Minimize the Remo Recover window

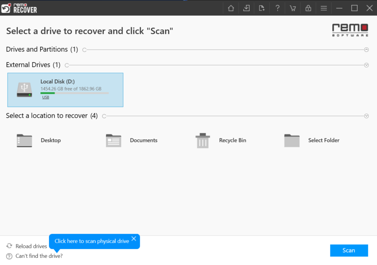click(339, 8)
